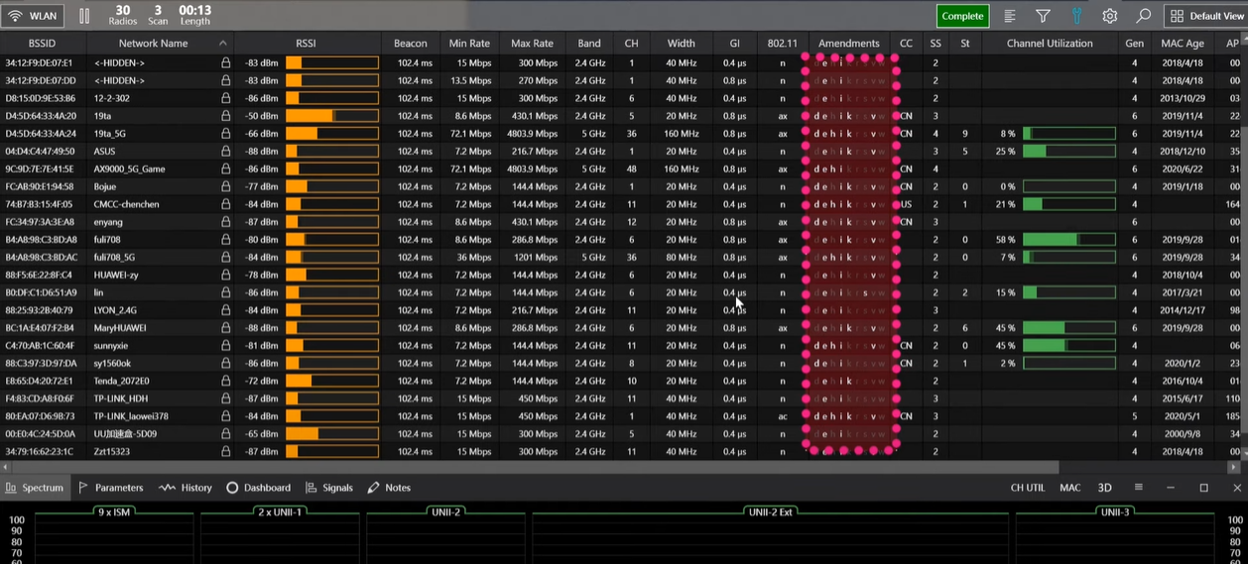The width and height of the screenshot is (1248, 564).
Task: Open the text lines list icon
Action: 1010,16
